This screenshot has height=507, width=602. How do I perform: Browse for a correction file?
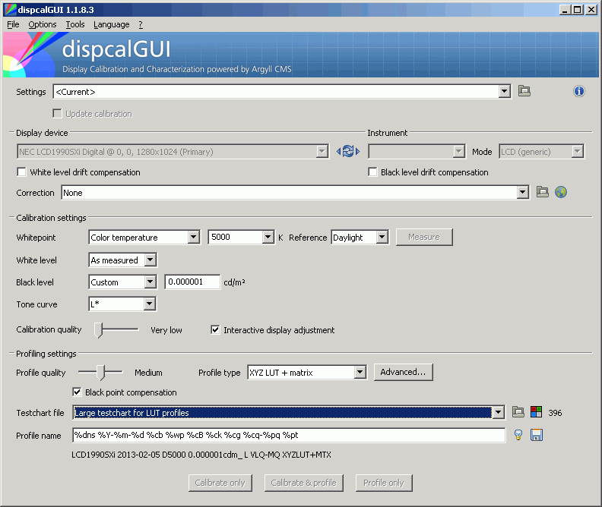point(542,192)
